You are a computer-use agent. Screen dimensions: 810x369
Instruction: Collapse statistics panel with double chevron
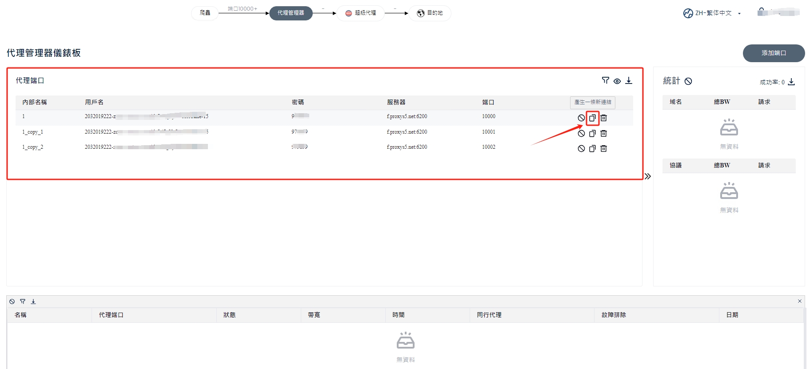coord(648,176)
